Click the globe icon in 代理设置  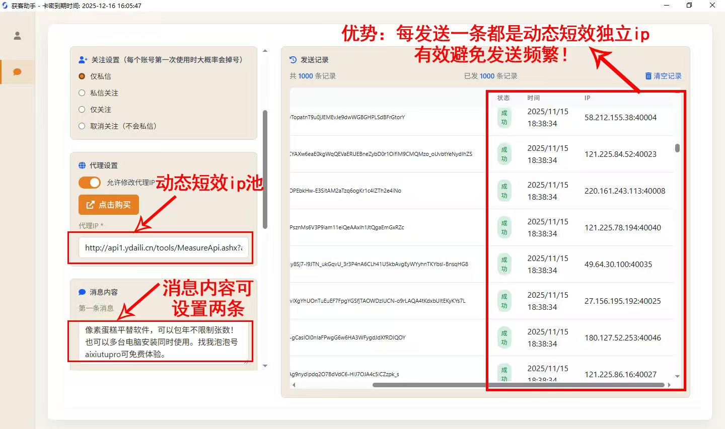click(82, 165)
